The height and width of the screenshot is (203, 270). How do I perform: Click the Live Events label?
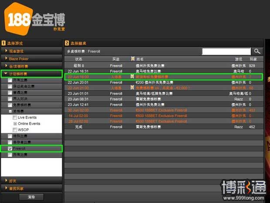27,118
